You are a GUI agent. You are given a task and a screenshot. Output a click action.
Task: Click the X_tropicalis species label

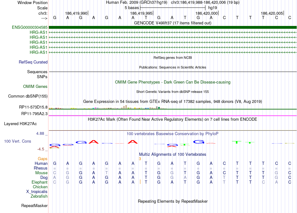(x=37, y=192)
